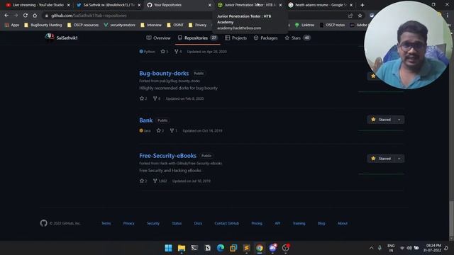Open the Stars profile tab
This screenshot has width=454, height=255.
[x=297, y=38]
